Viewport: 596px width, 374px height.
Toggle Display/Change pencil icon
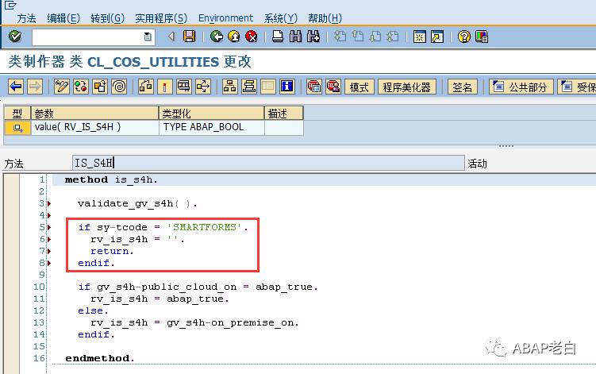pyautogui.click(x=62, y=87)
